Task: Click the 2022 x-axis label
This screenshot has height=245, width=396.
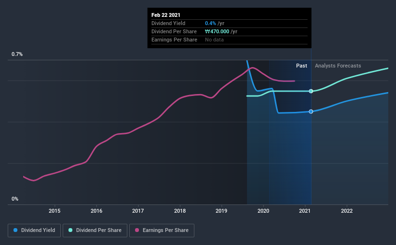Action: [347, 211]
